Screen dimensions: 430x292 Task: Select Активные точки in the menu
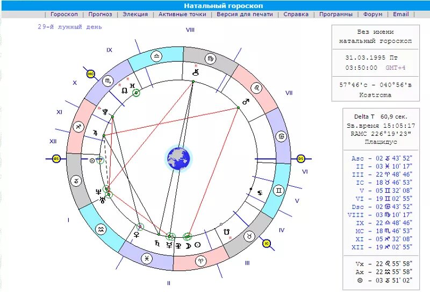[x=182, y=14]
